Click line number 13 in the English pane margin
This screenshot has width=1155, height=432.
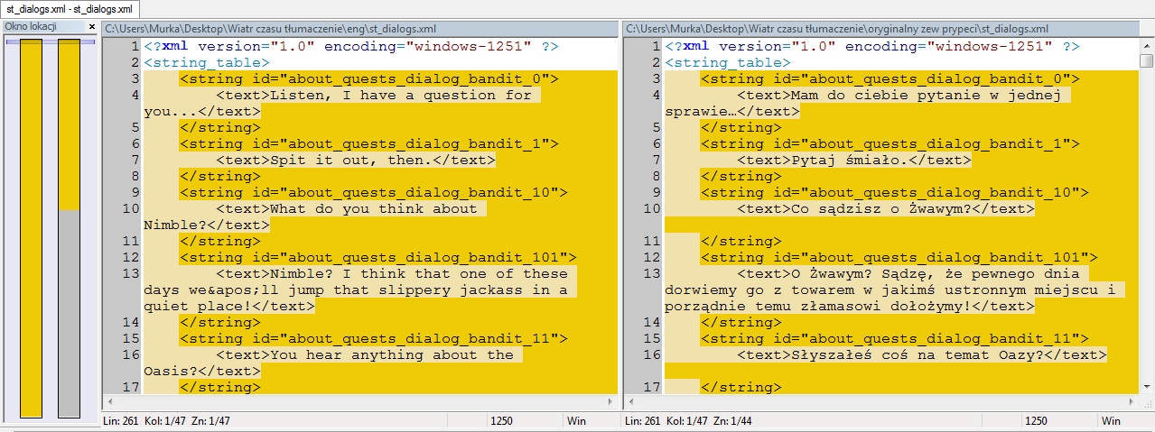[x=130, y=273]
